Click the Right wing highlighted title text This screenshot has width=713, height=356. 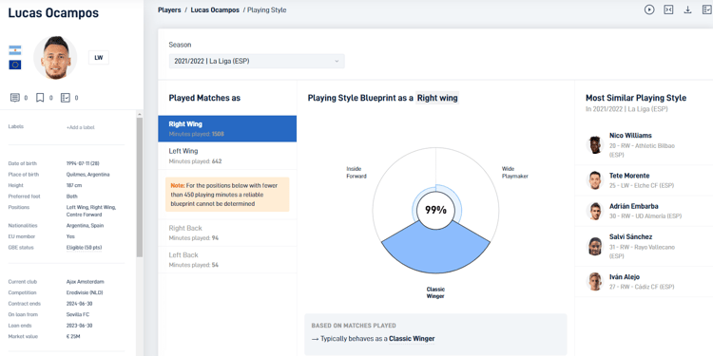pyautogui.click(x=437, y=98)
